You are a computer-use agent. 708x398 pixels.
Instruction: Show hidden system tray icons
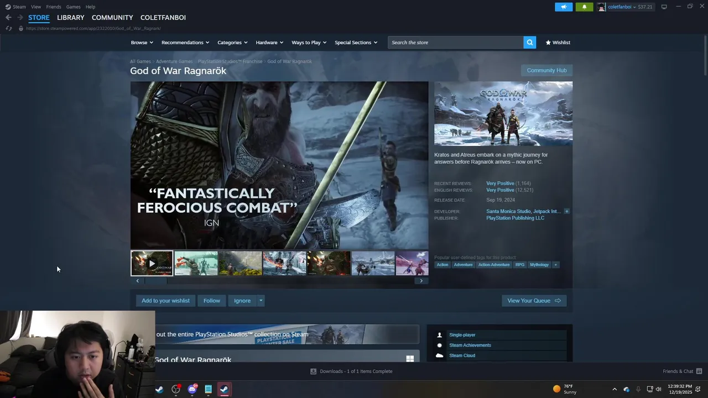[614, 389]
